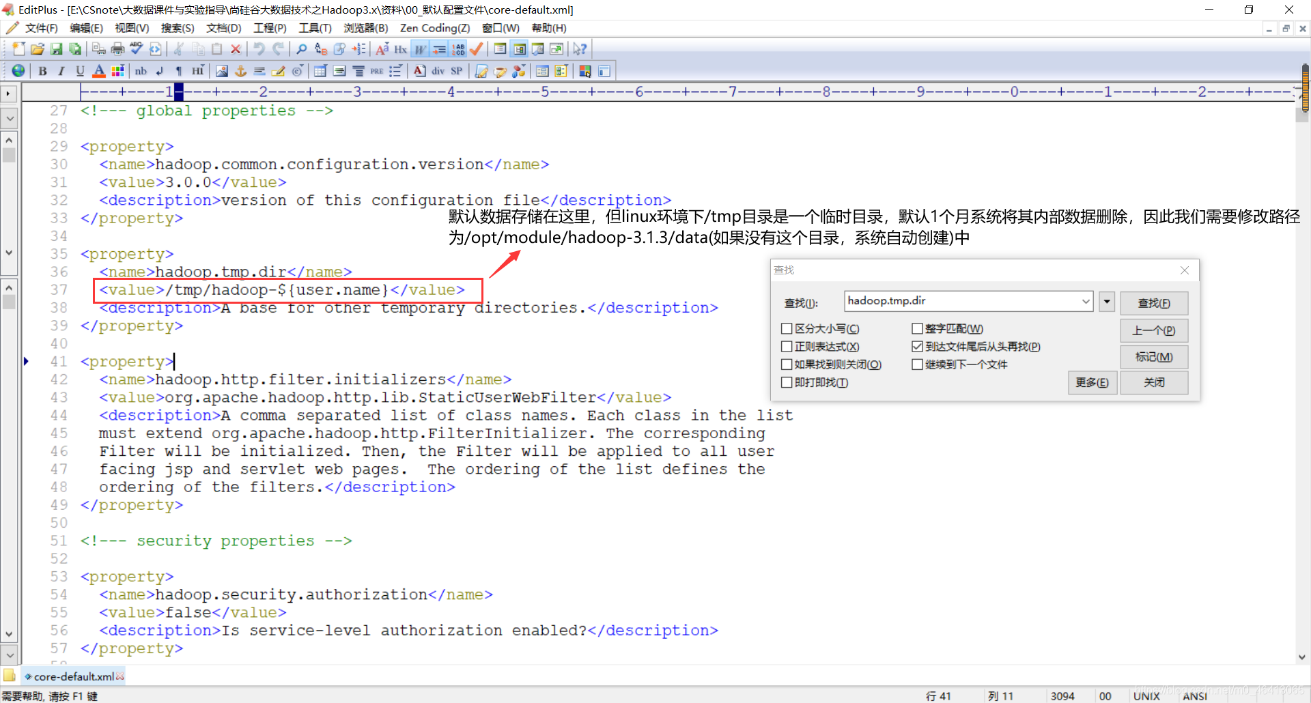Open the Zen Coding(Z) menu
This screenshot has height=703, width=1311.
tap(435, 28)
